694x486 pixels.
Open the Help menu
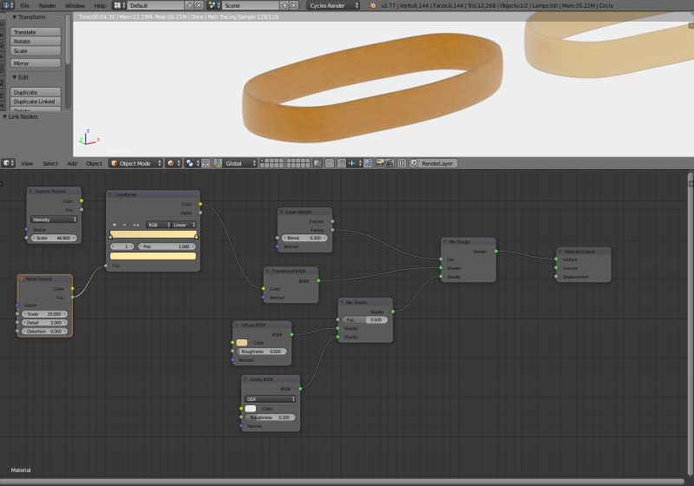click(x=100, y=6)
